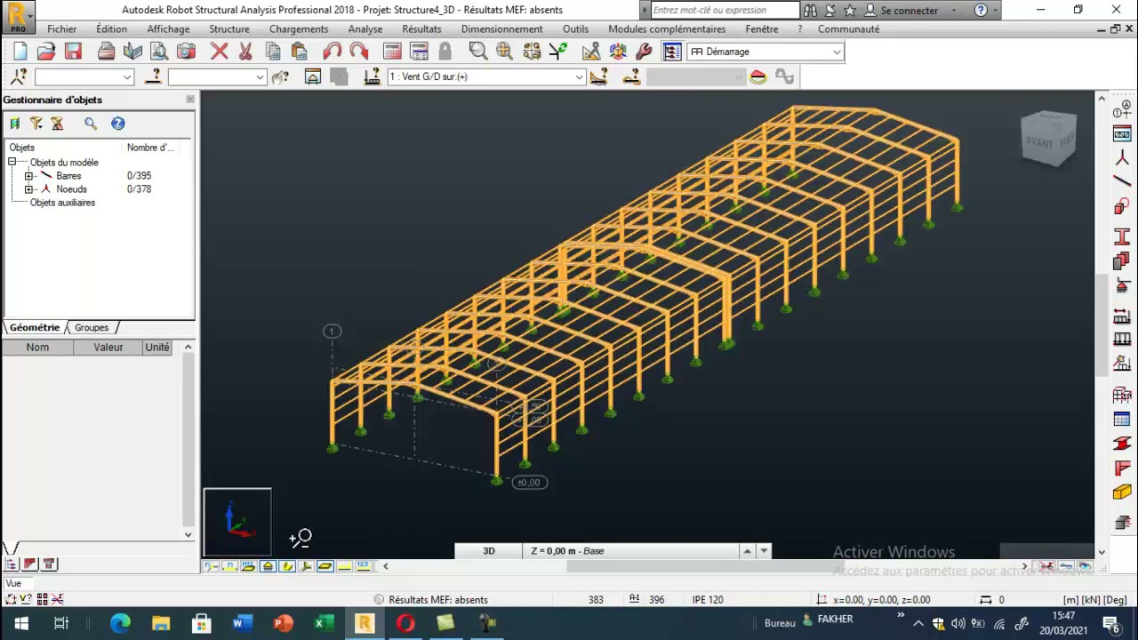Open the Structure menu

tap(229, 29)
